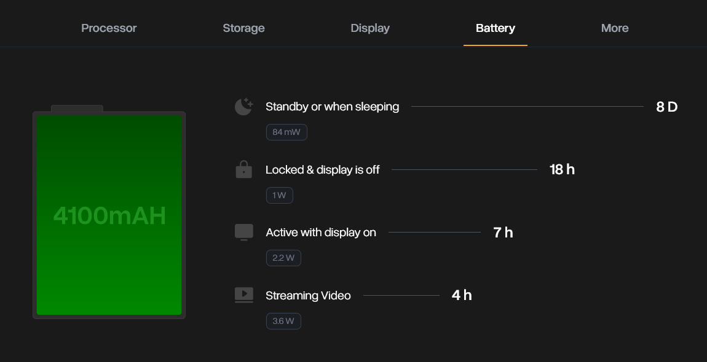
Task: Open the Processor tab
Action: click(109, 28)
